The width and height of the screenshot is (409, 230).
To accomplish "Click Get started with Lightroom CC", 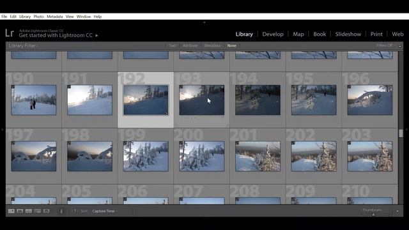I will (56, 36).
